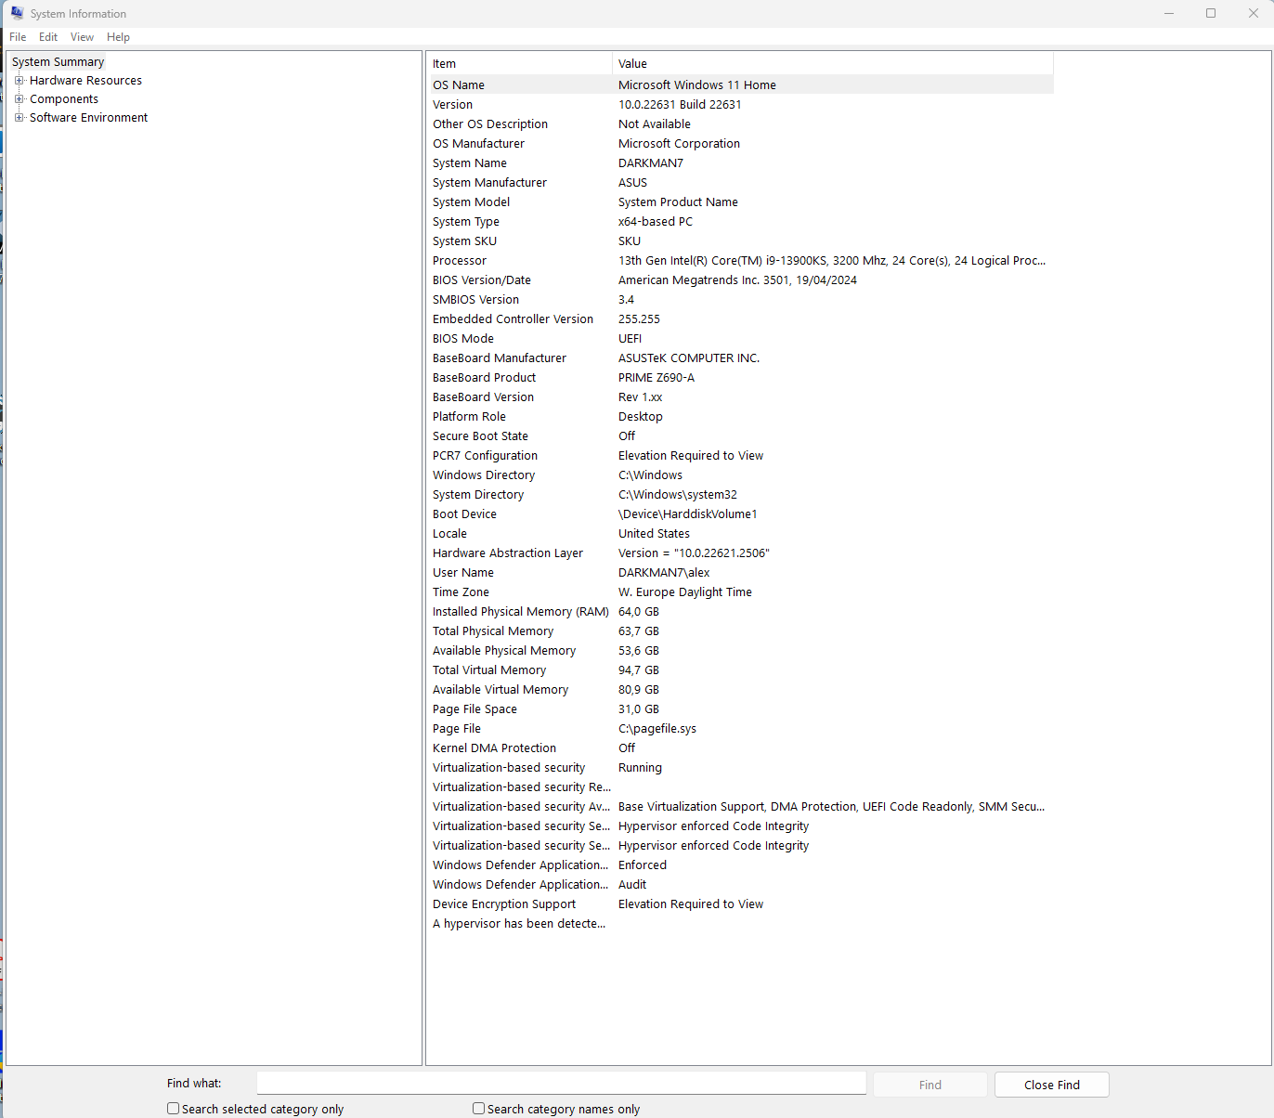Select the Locale row
The width and height of the screenshot is (1274, 1118).
pyautogui.click(x=740, y=534)
